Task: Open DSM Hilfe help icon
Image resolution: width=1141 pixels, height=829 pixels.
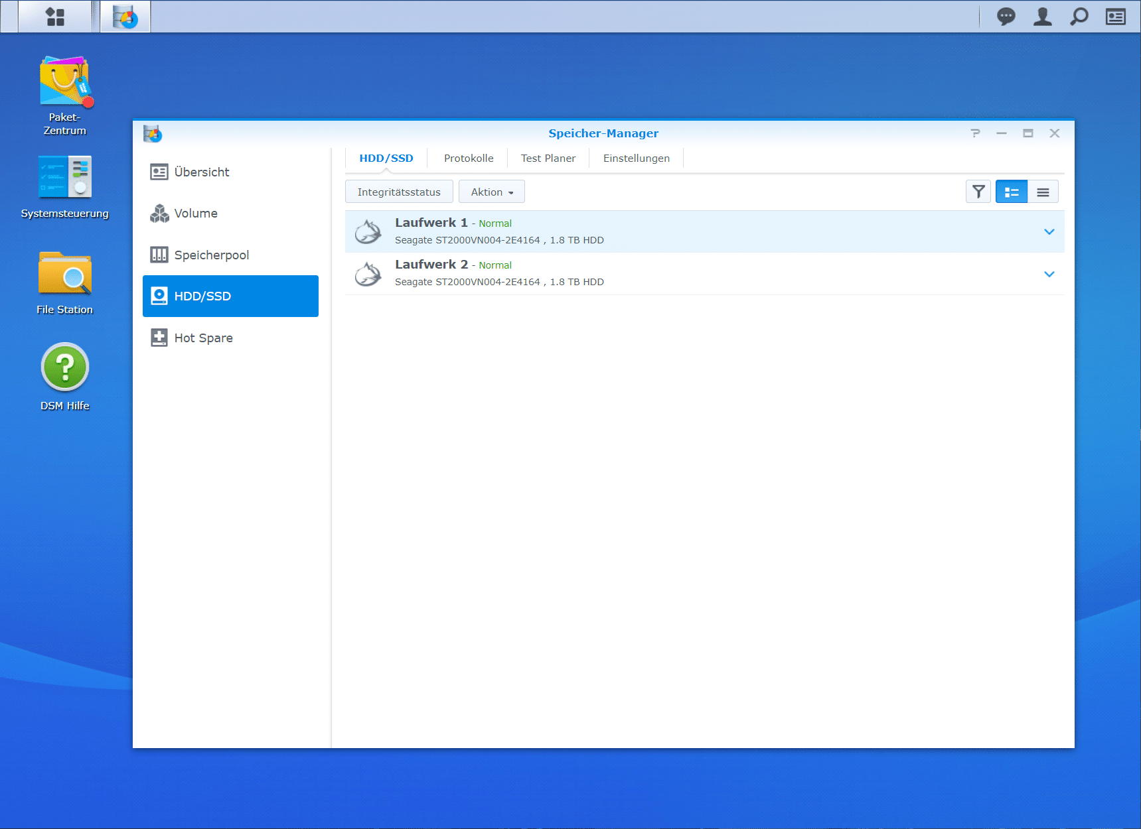Action: pyautogui.click(x=64, y=367)
